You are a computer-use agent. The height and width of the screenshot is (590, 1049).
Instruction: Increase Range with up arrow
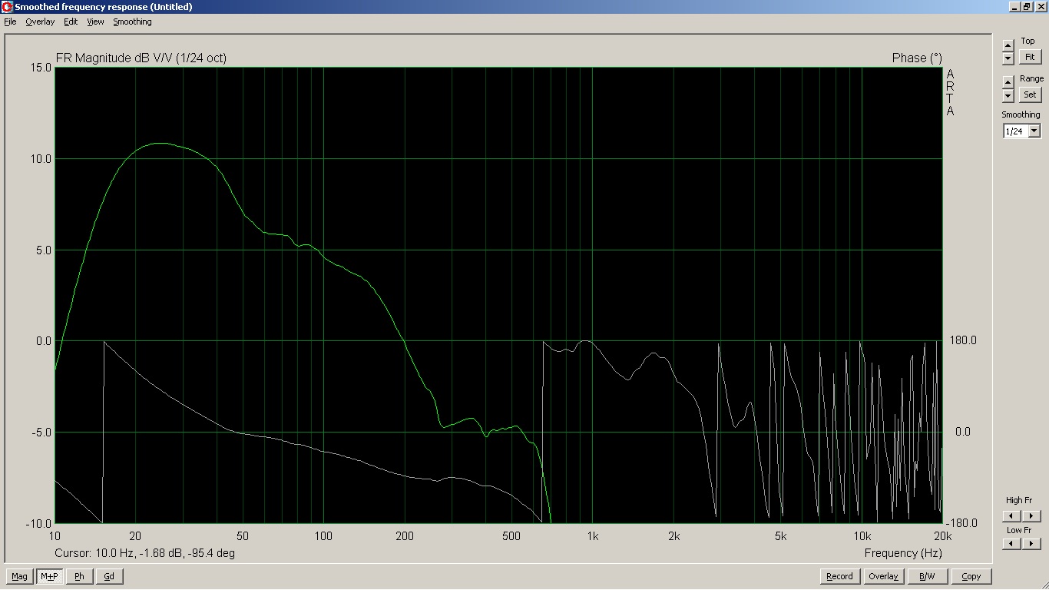pos(1008,81)
